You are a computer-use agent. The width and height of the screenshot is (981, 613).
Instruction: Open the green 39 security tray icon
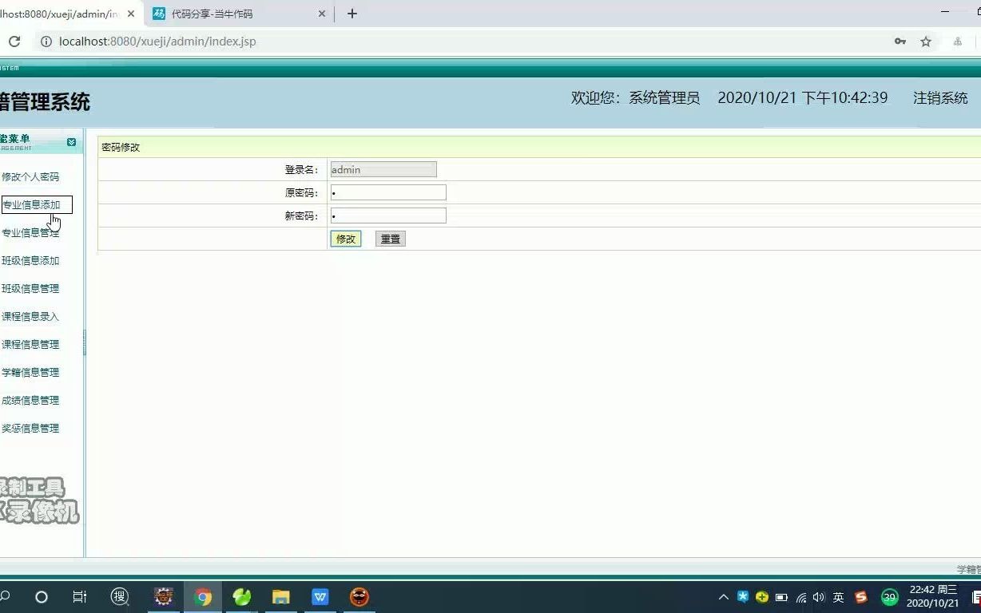[x=889, y=596]
